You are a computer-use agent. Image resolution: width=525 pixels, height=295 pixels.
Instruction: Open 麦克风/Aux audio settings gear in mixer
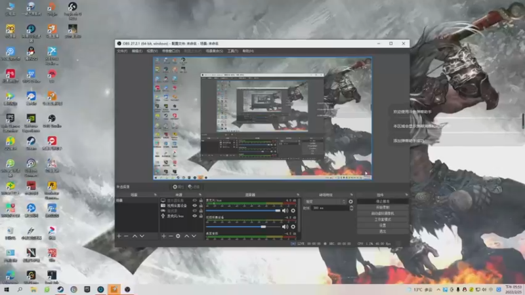coord(293,210)
